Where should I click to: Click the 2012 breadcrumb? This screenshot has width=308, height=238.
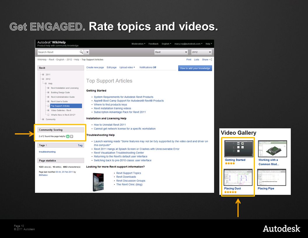point(69,60)
